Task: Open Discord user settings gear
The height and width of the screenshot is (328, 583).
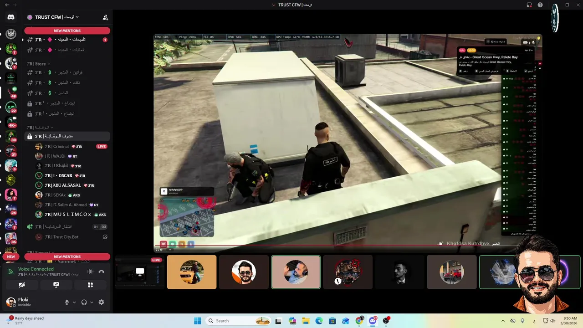Action: coord(101,302)
